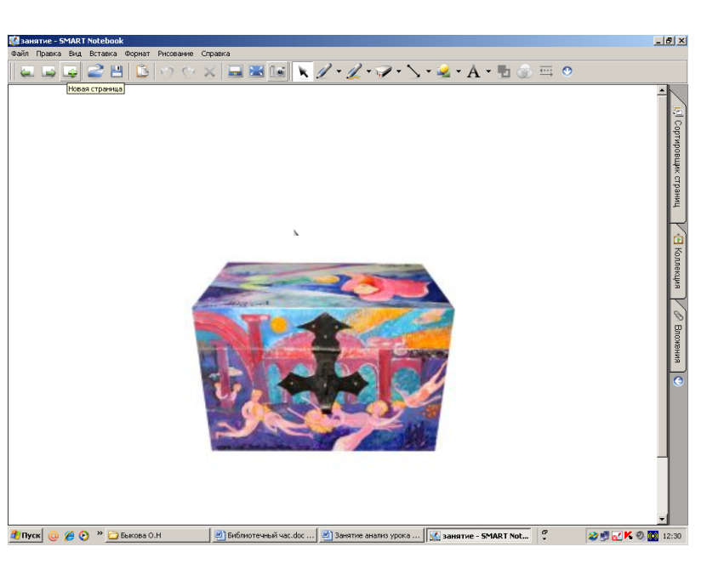The height and width of the screenshot is (564, 707).
Task: Select the Pen tool
Action: point(323,71)
